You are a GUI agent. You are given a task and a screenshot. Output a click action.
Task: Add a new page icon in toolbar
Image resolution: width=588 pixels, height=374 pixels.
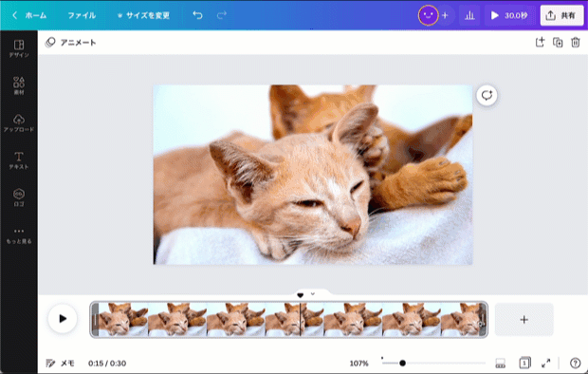(540, 42)
